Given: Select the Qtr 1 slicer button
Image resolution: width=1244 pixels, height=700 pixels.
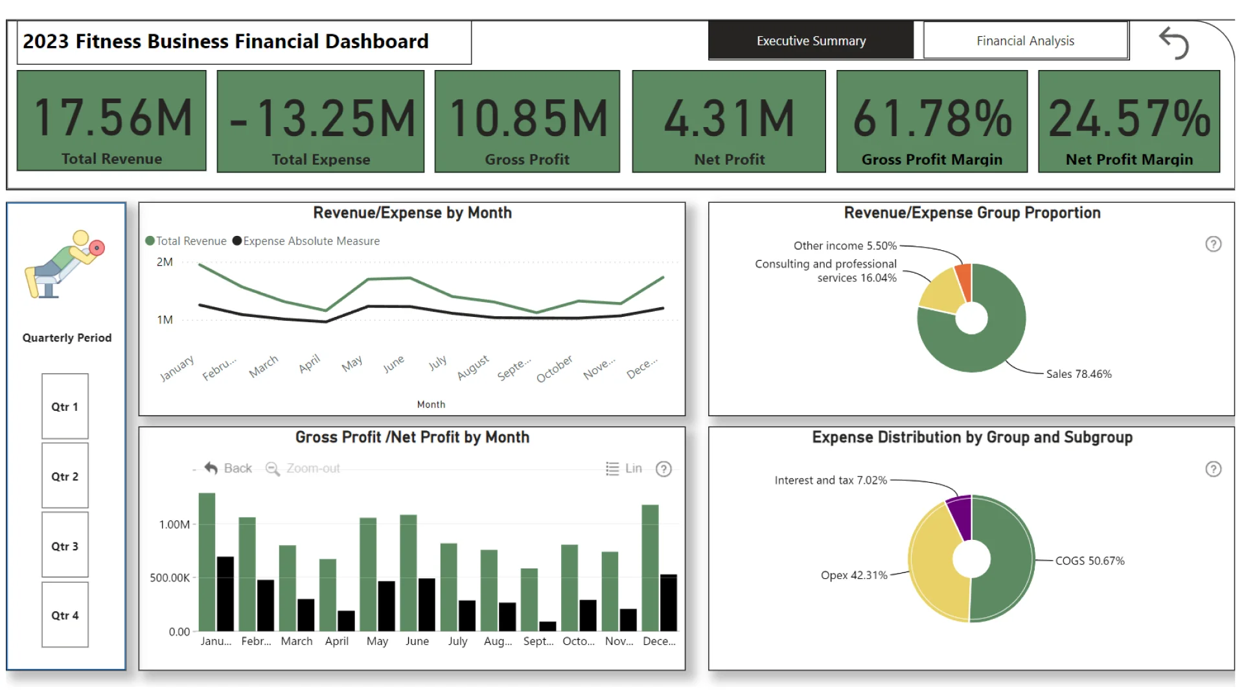Looking at the screenshot, I should pyautogui.click(x=65, y=406).
